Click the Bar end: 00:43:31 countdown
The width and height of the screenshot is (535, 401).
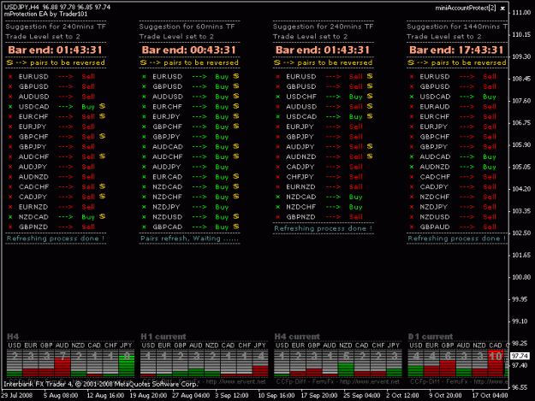[x=188, y=50]
